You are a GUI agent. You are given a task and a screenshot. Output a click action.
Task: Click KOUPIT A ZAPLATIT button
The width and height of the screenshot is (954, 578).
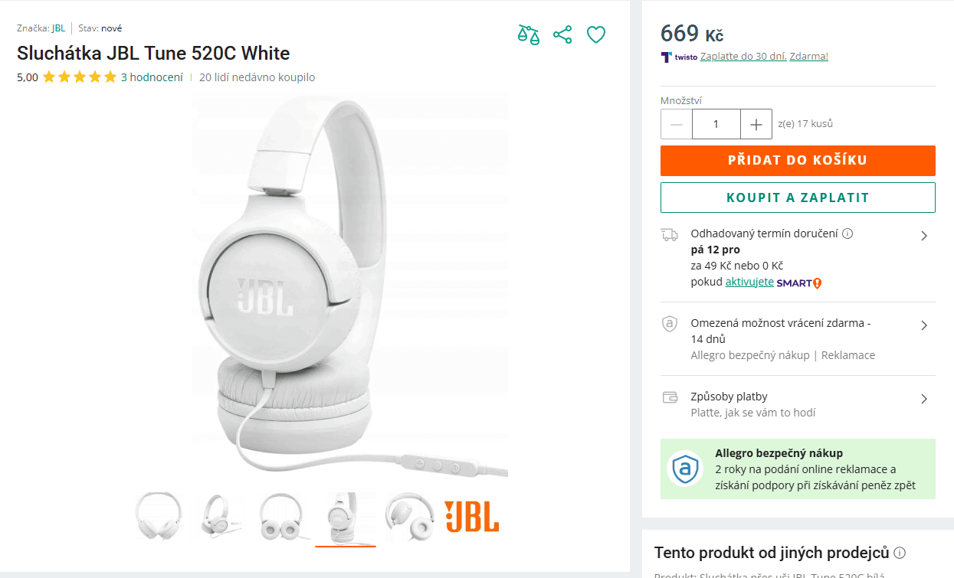798,198
